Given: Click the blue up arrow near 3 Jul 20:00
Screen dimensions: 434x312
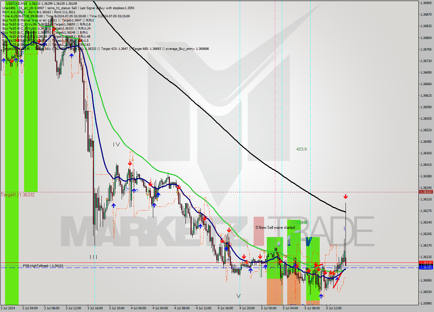Looking at the screenshot, I should tap(114, 205).
